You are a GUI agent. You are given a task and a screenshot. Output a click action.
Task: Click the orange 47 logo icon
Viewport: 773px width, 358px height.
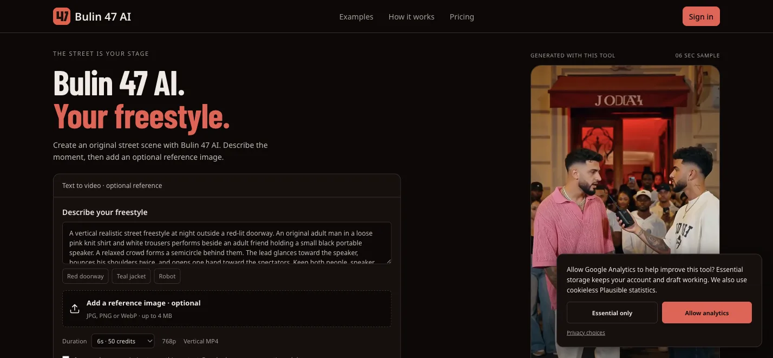click(x=62, y=16)
